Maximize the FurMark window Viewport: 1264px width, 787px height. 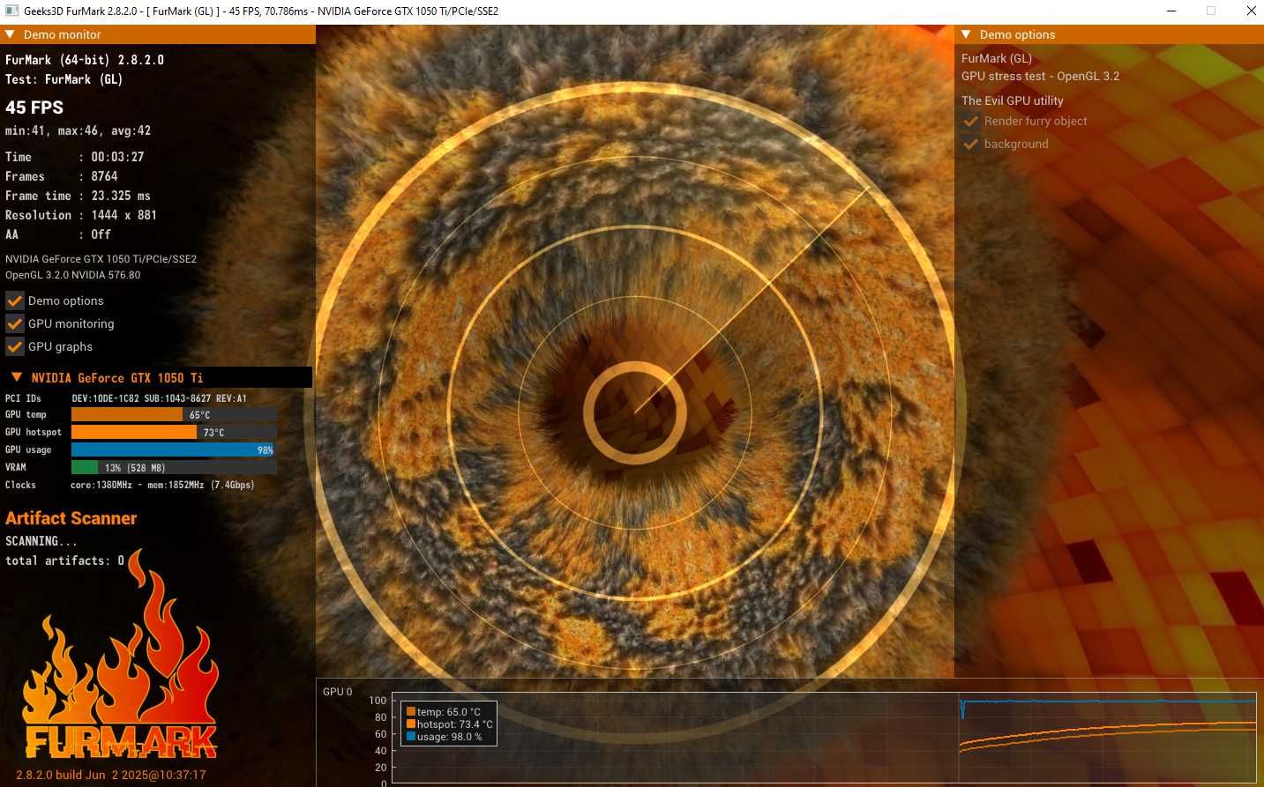point(1211,11)
